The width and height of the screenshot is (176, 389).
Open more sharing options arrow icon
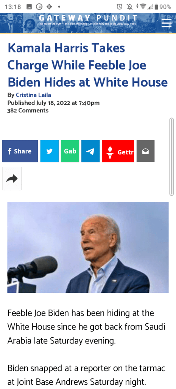click(12, 179)
